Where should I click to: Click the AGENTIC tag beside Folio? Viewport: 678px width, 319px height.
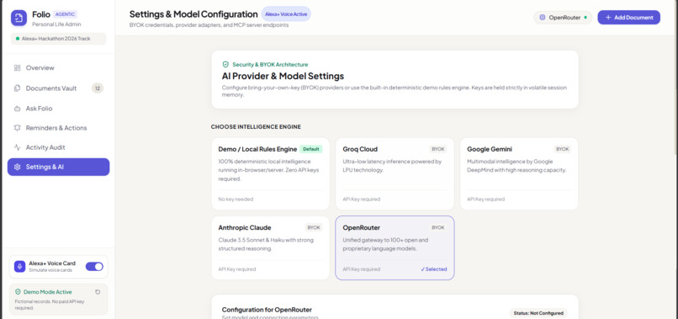tap(66, 13)
